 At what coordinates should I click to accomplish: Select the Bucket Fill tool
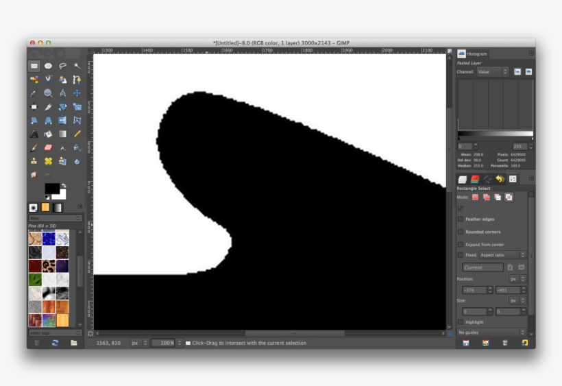[48, 134]
